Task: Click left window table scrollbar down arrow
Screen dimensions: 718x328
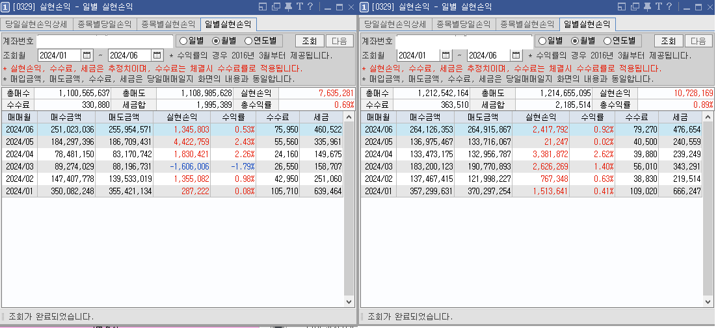Action: 349,301
